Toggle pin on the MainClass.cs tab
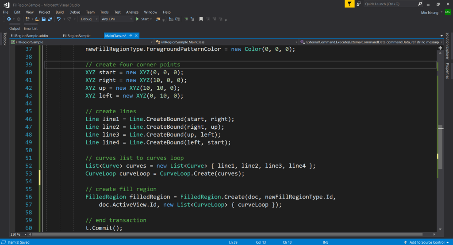The height and width of the screenshot is (245, 453). [131, 35]
